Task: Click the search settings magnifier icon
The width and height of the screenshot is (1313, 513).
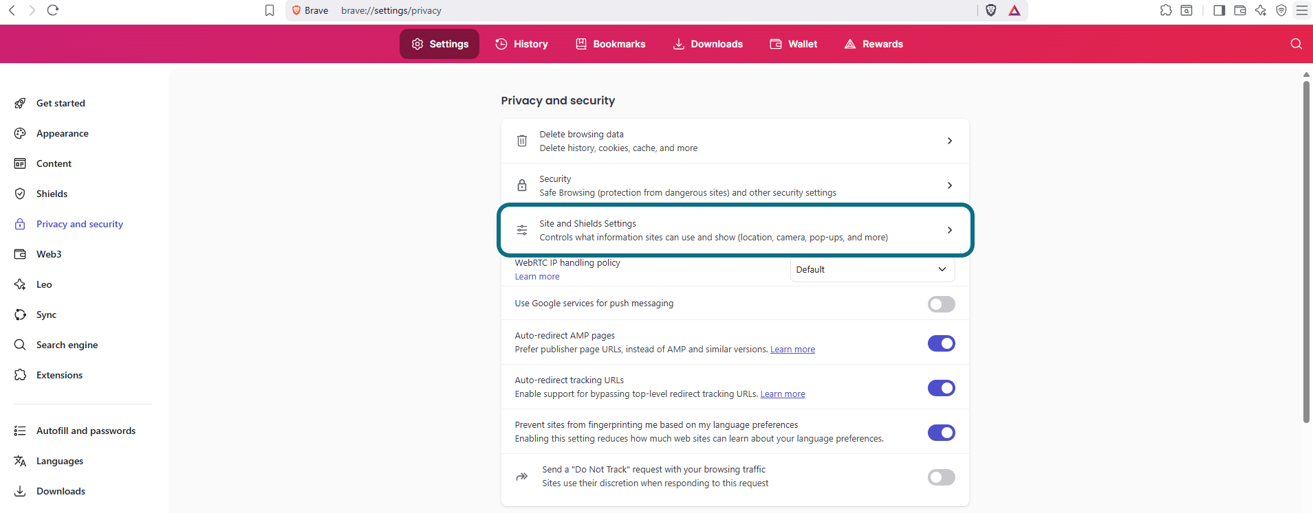Action: click(x=1296, y=44)
